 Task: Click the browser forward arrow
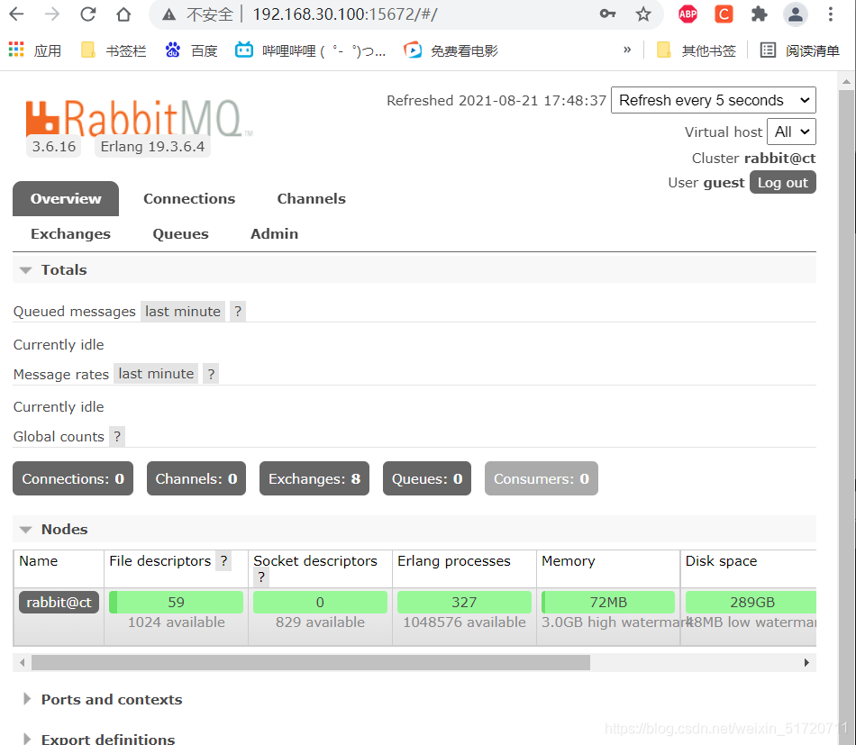(x=52, y=14)
